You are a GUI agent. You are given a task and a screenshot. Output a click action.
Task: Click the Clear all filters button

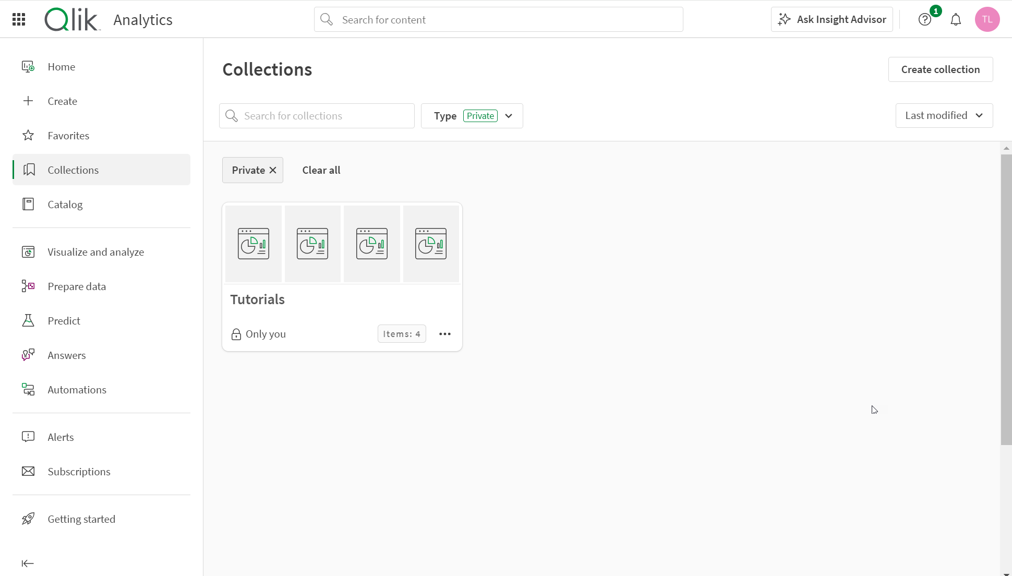pos(321,170)
